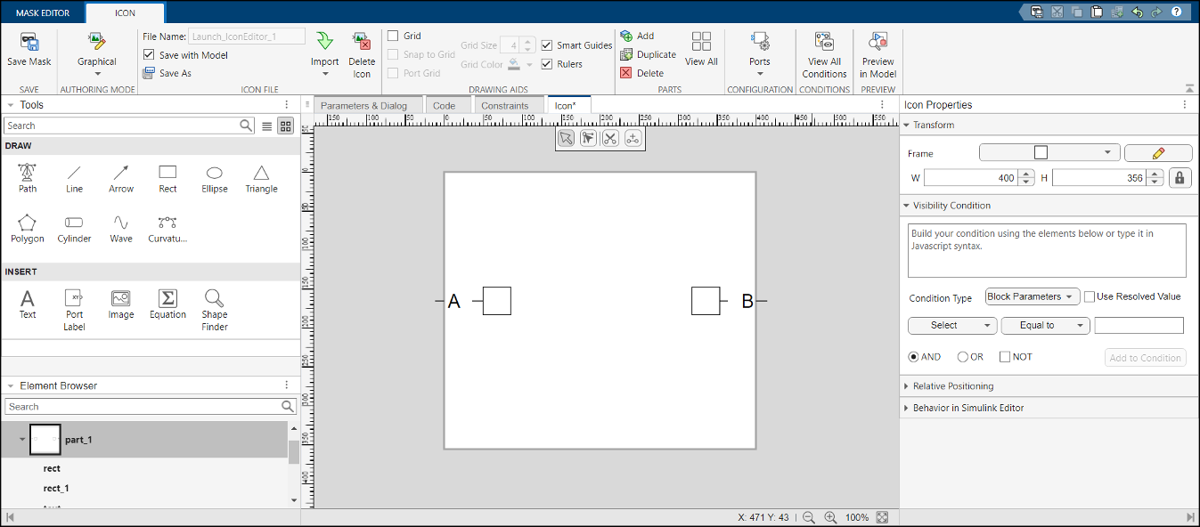Select the Ellipse drawing tool
Image resolution: width=1200 pixels, height=527 pixels.
point(214,178)
